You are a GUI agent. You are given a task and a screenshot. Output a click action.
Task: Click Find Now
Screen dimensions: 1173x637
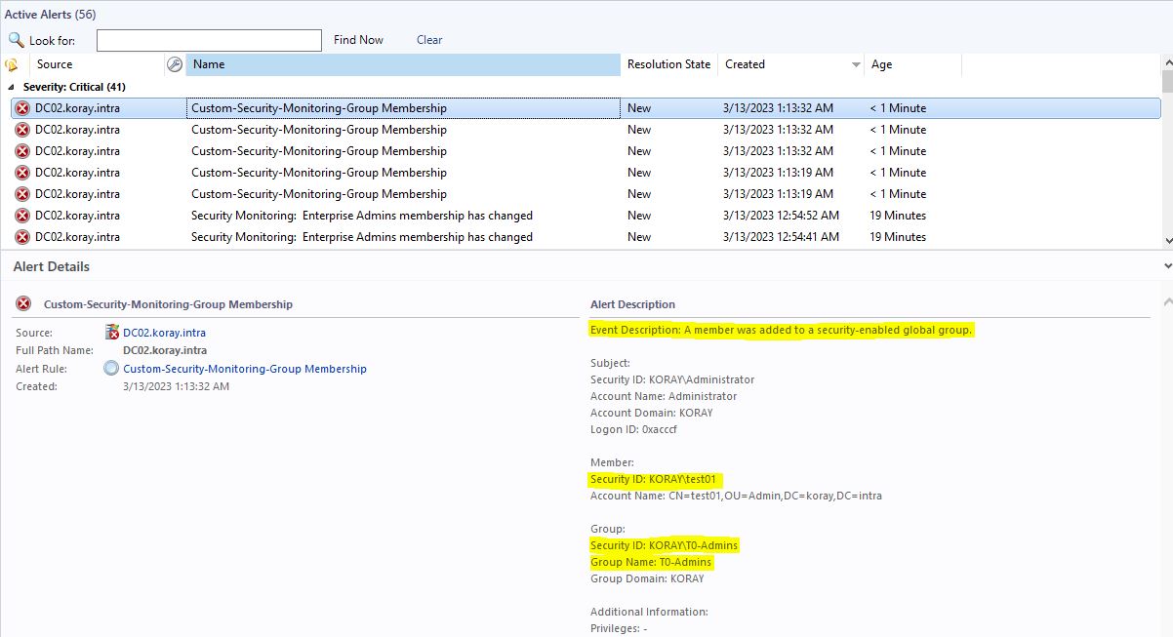[358, 40]
